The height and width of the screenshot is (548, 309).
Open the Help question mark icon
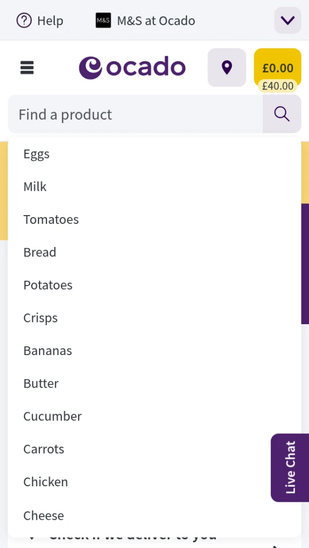pos(24,21)
